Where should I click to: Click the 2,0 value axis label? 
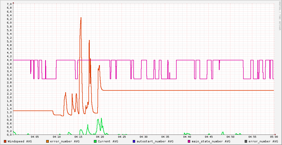pyautogui.click(x=9, y=97)
